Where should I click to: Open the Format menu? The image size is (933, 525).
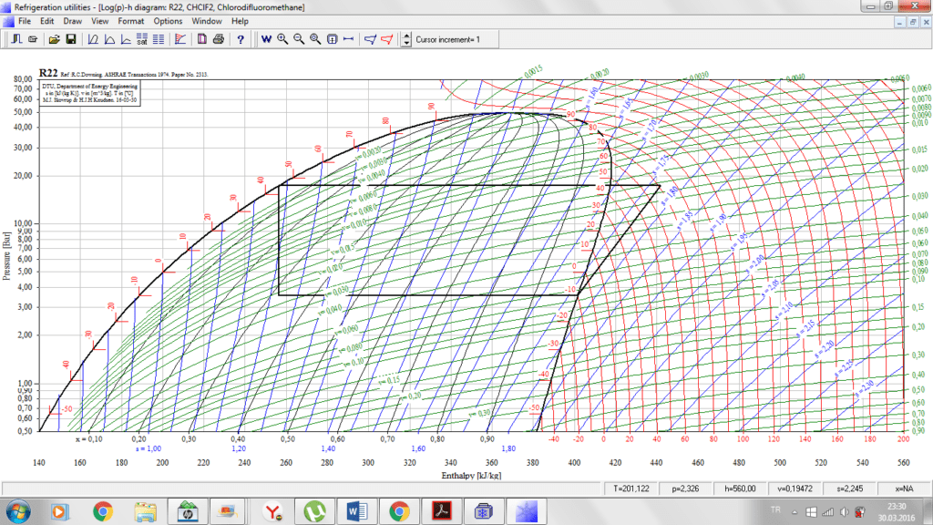[131, 21]
